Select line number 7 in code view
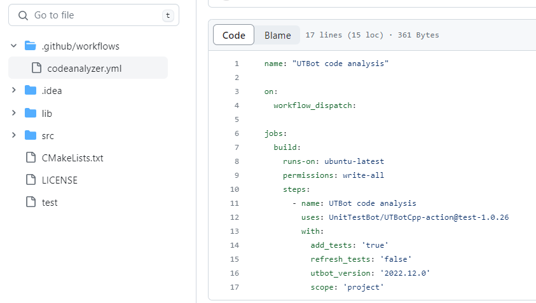Viewport: 536px width, 303px height. click(x=237, y=147)
